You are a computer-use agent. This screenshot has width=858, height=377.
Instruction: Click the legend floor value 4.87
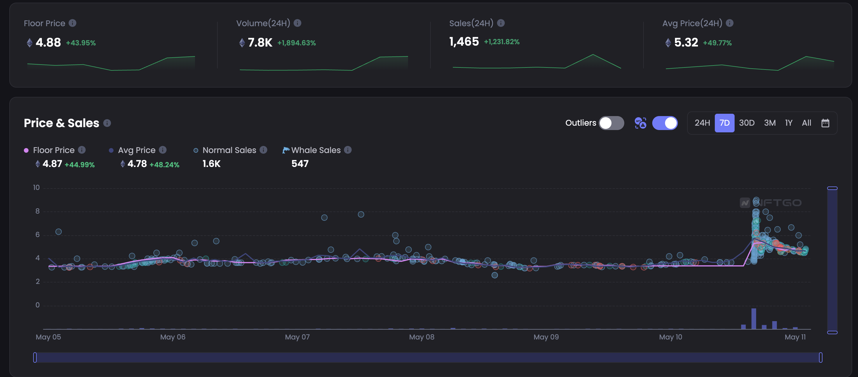click(52, 164)
